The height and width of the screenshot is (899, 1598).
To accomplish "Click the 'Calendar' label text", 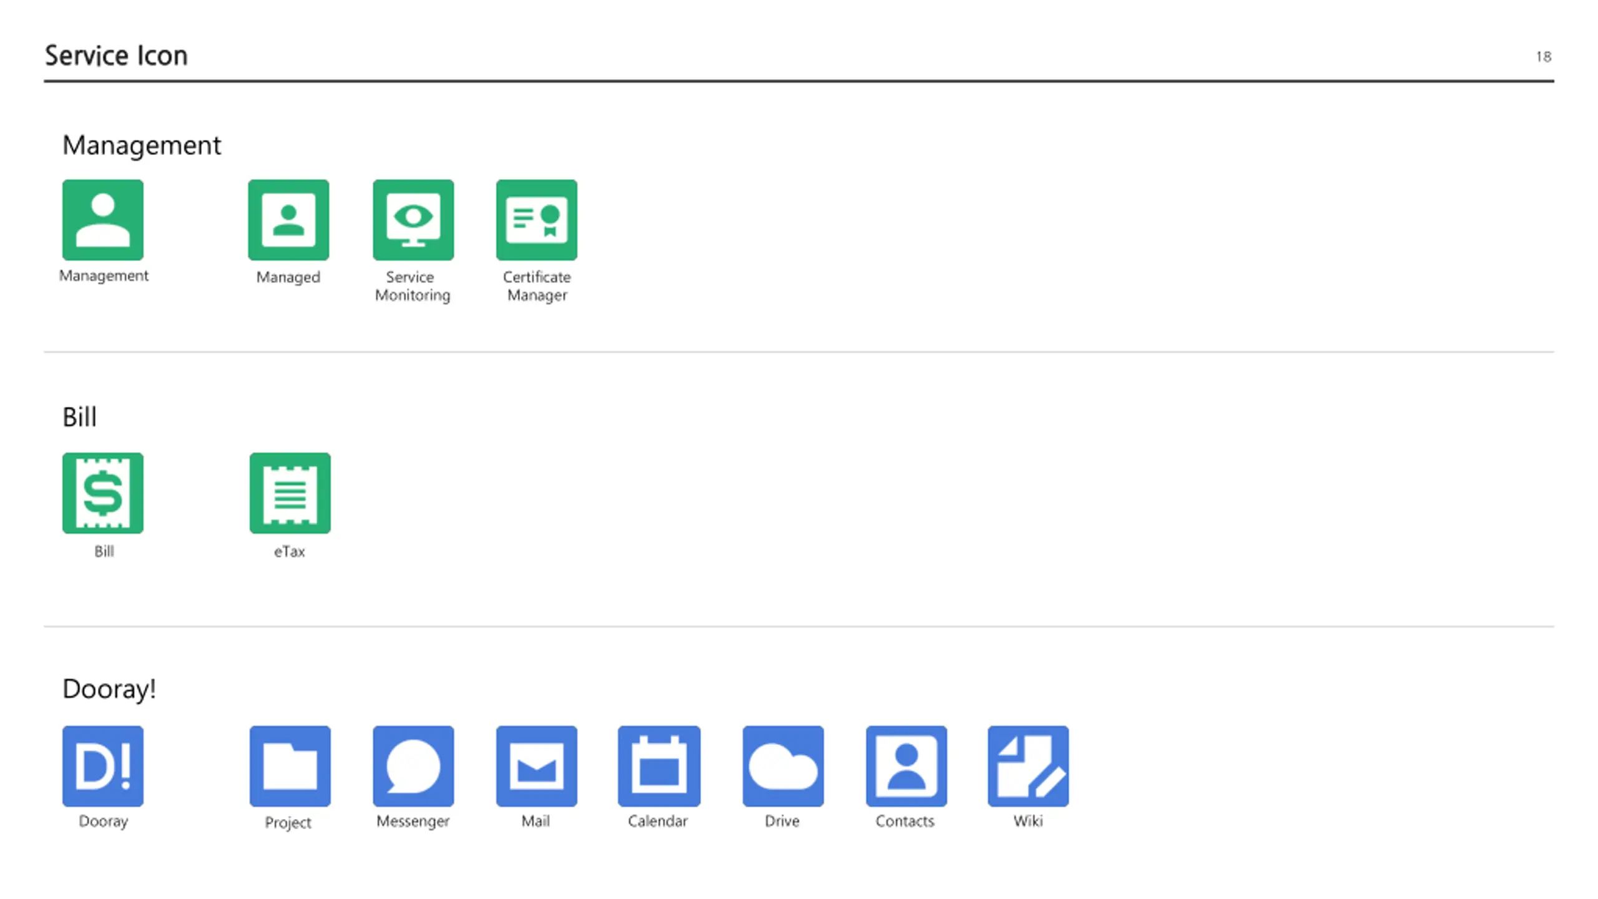I will [x=658, y=821].
